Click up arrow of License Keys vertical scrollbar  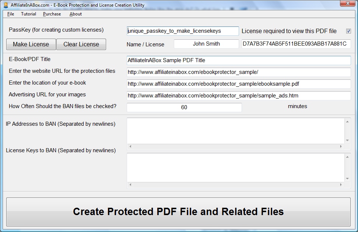pyautogui.click(x=347, y=157)
